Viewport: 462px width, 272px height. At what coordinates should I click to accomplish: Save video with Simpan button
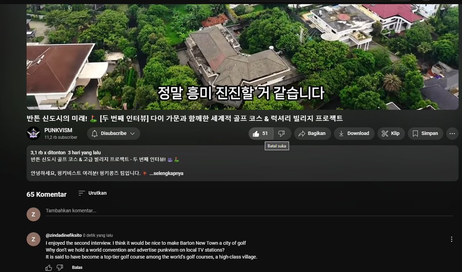coord(425,133)
